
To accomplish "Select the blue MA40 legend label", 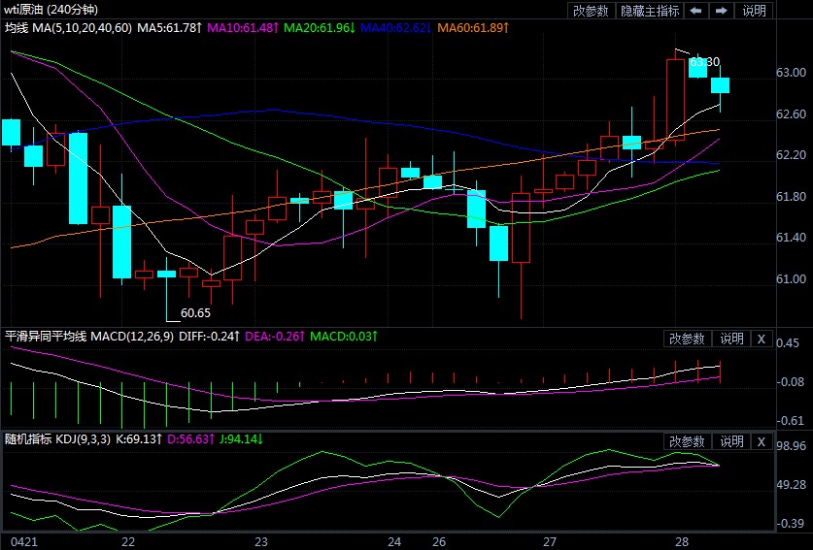I will 396,29.
